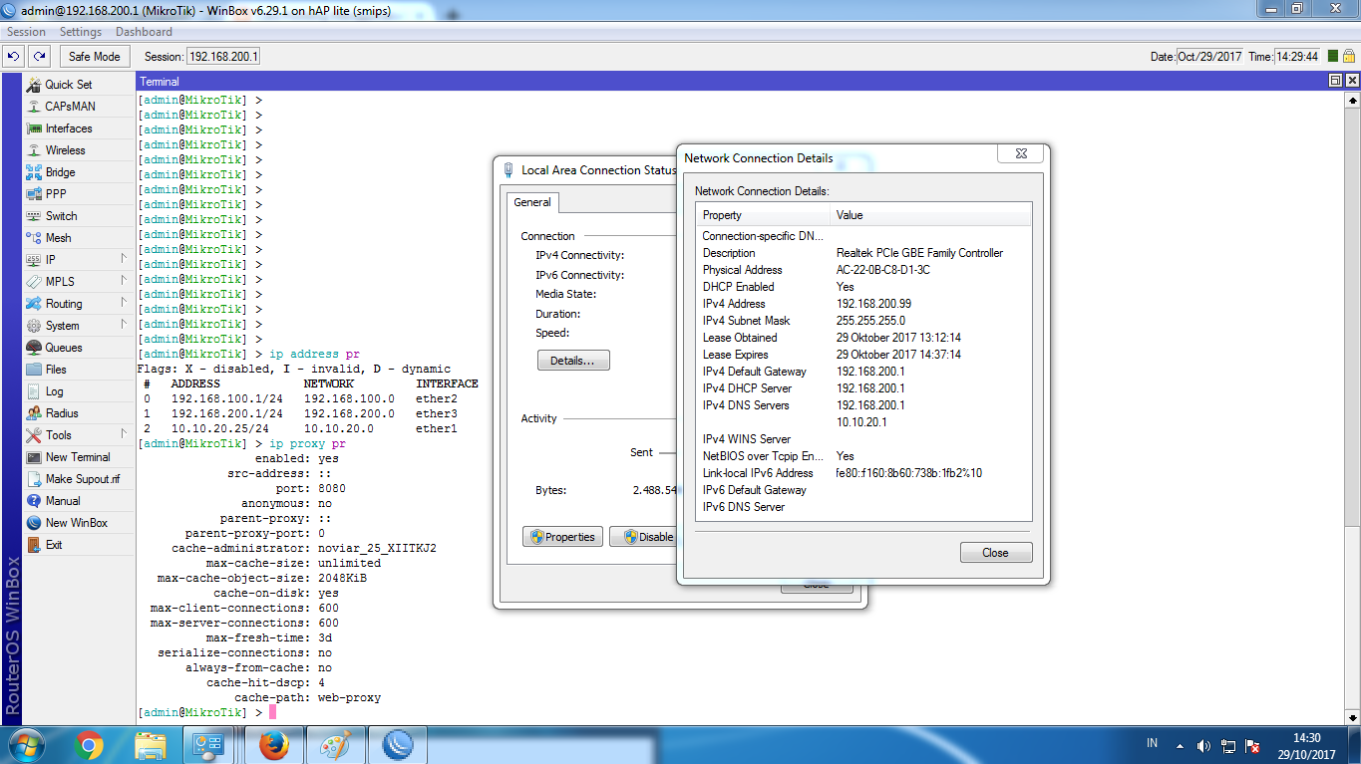Toggle Safe Mode in WinBox toolbar
This screenshot has height=764, width=1361.
pos(94,57)
